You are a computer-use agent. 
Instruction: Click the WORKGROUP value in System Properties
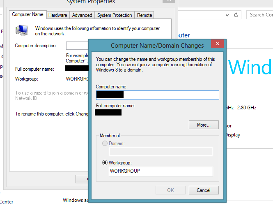pos(77,79)
